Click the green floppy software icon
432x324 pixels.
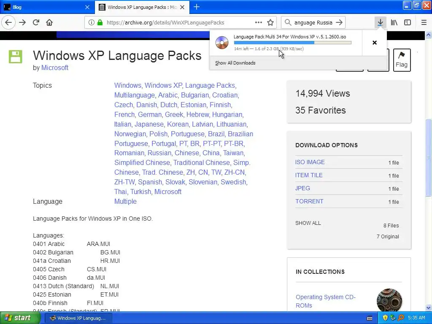(x=16, y=57)
